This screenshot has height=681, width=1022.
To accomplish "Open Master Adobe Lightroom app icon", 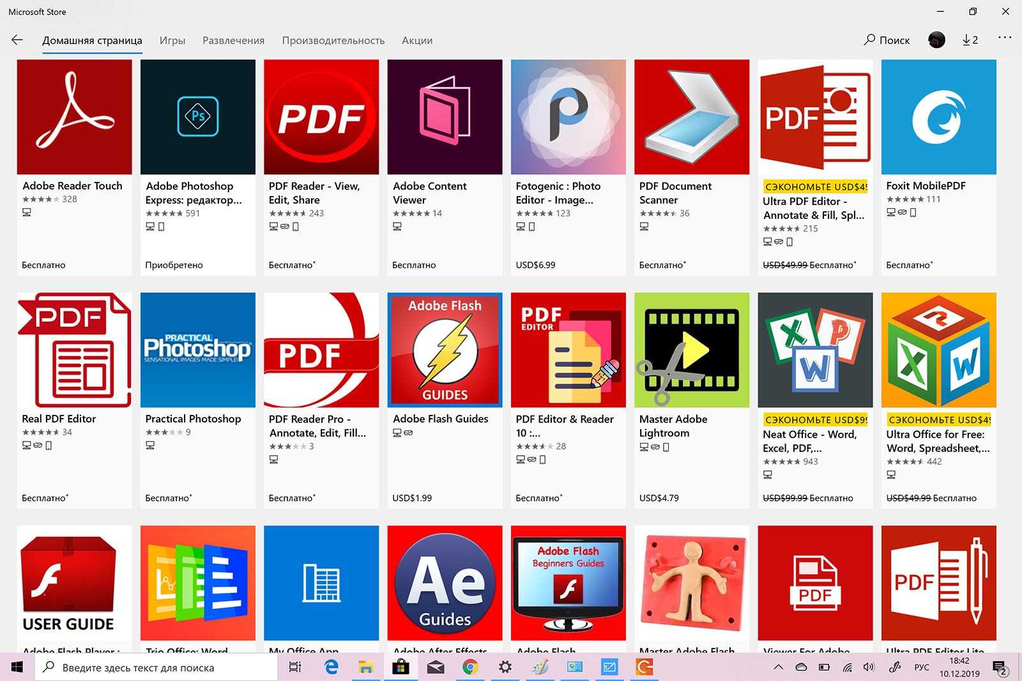I will [x=691, y=350].
